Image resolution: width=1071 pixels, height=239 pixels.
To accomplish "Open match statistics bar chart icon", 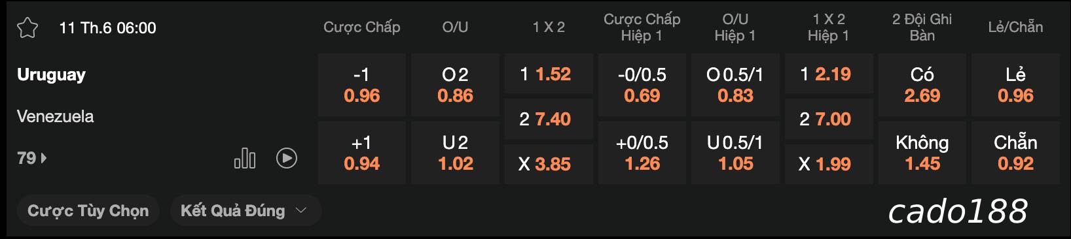I will point(245,158).
